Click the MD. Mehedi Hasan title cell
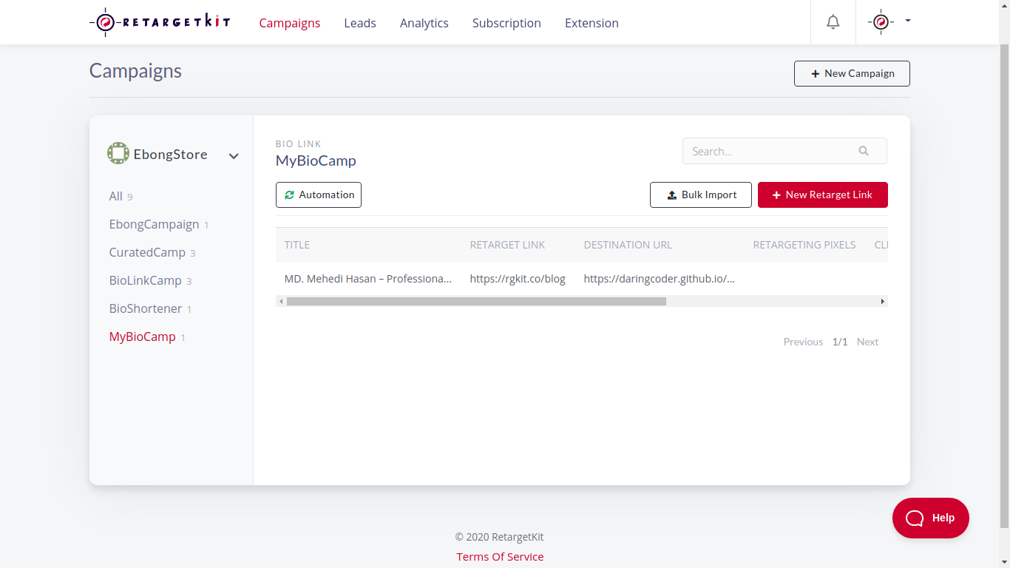 point(368,279)
